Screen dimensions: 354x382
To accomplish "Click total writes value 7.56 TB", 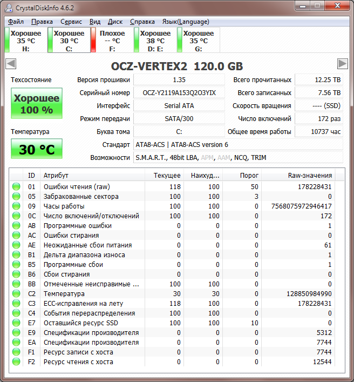I will coord(319,93).
